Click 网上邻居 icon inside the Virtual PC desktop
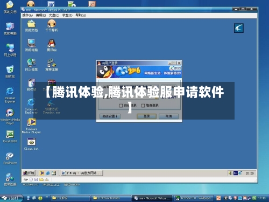This screenshot has width=269, height=202. point(31,63)
